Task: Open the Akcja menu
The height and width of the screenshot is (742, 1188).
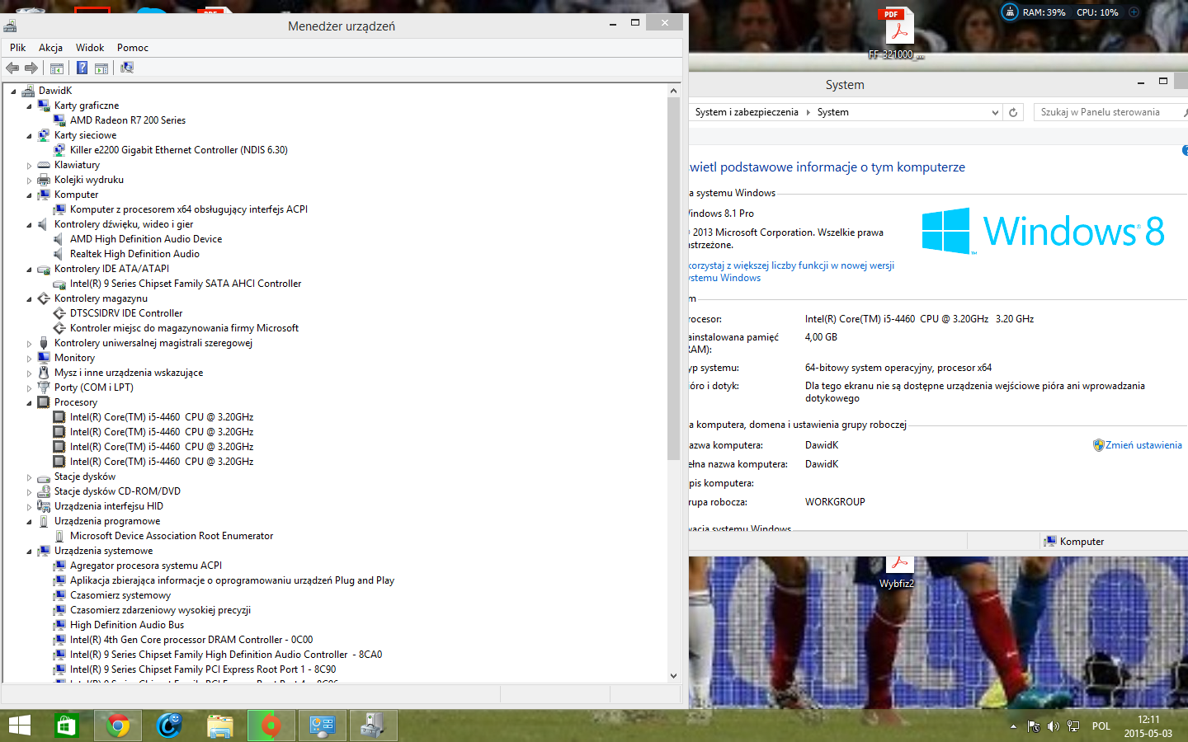Action: coord(50,48)
